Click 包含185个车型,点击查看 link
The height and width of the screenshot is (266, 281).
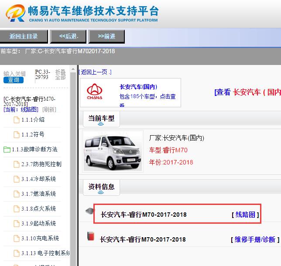[147, 99]
